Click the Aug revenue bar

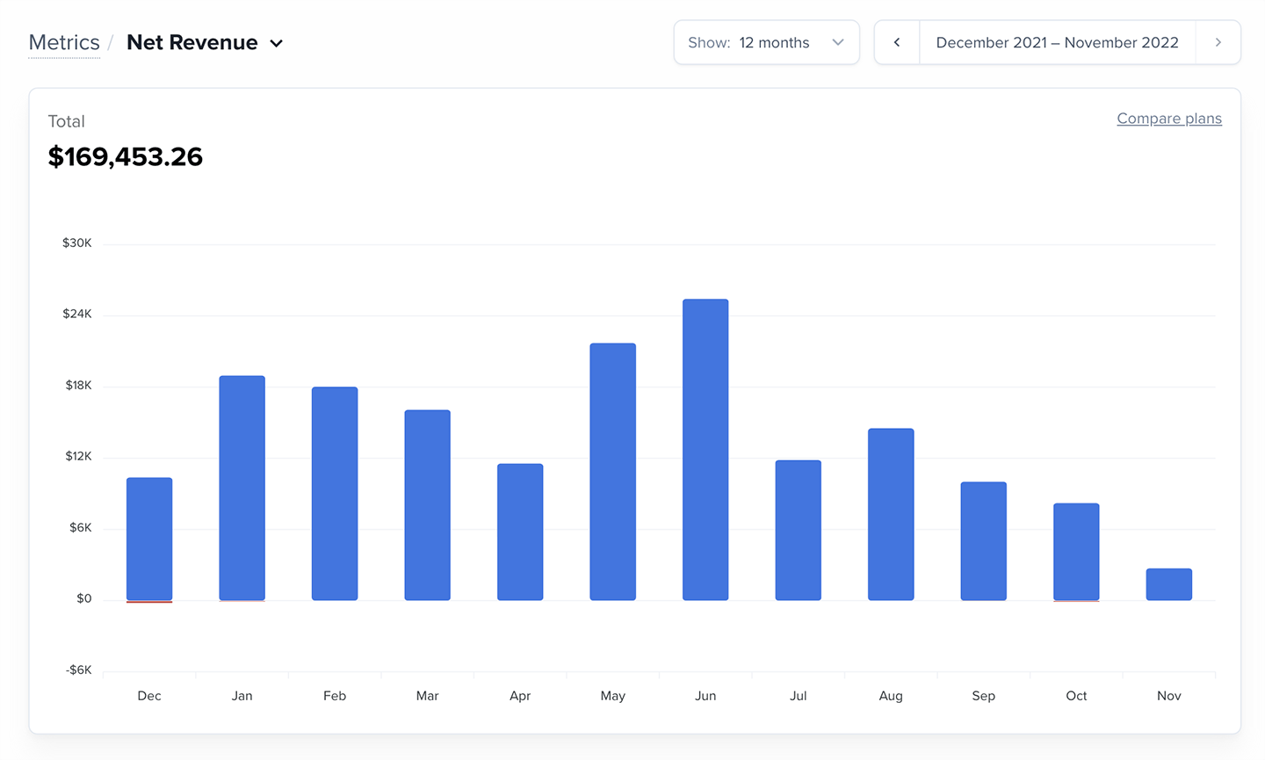tap(891, 514)
